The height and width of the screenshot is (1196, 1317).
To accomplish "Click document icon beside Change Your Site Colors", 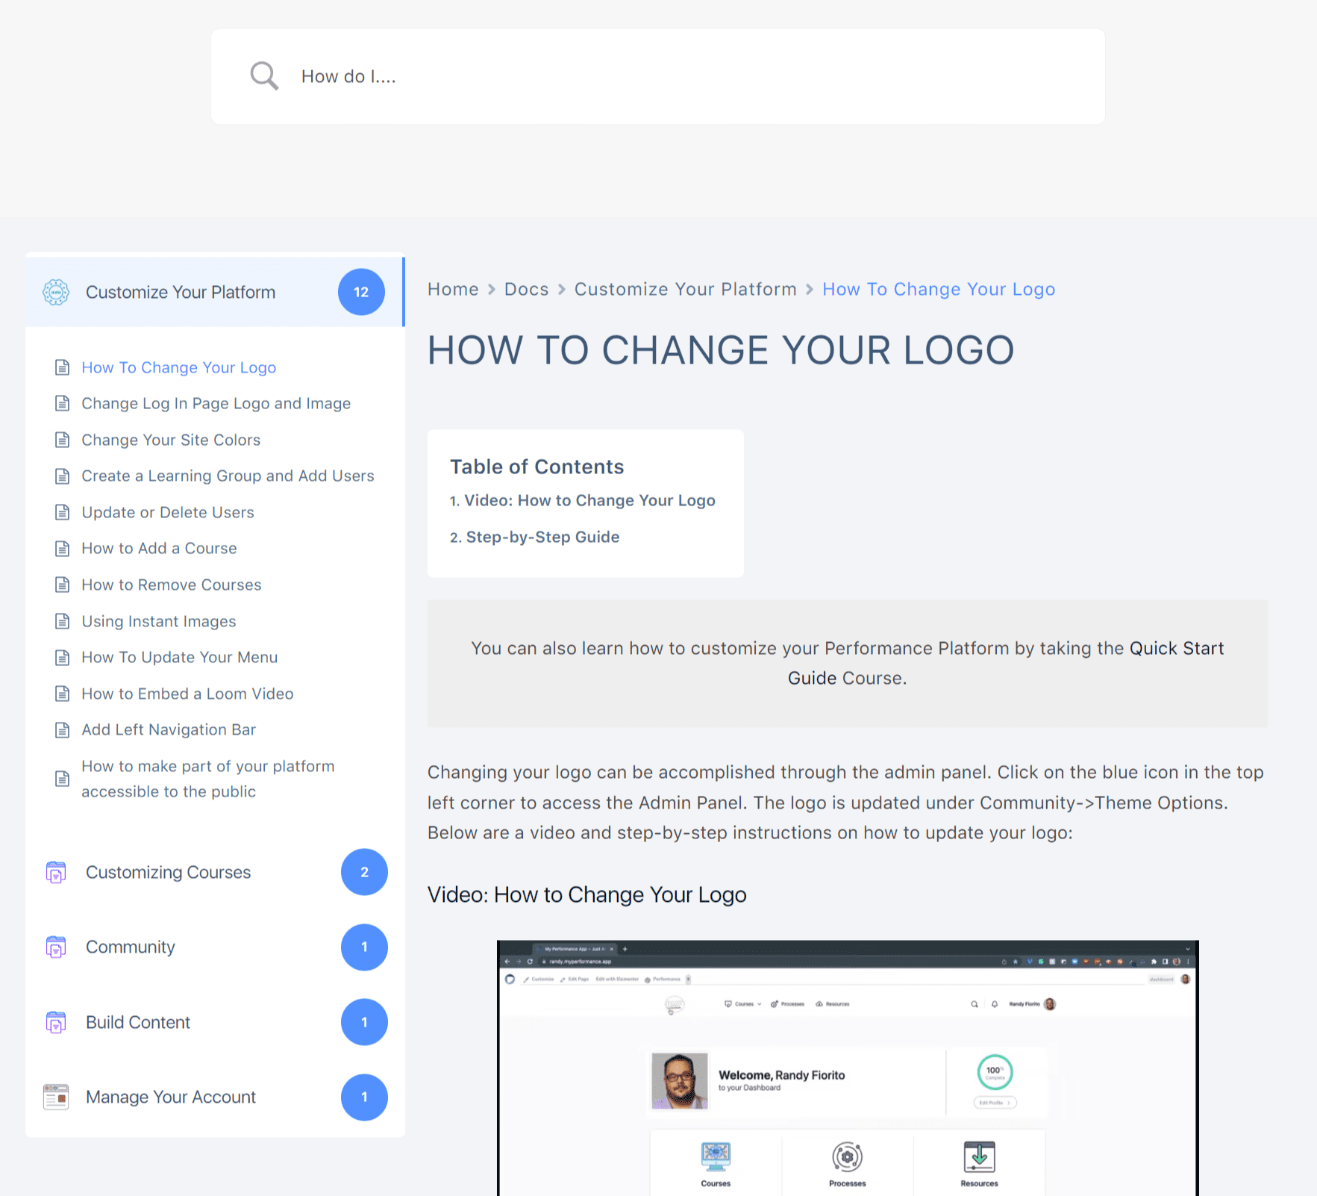I will point(63,440).
